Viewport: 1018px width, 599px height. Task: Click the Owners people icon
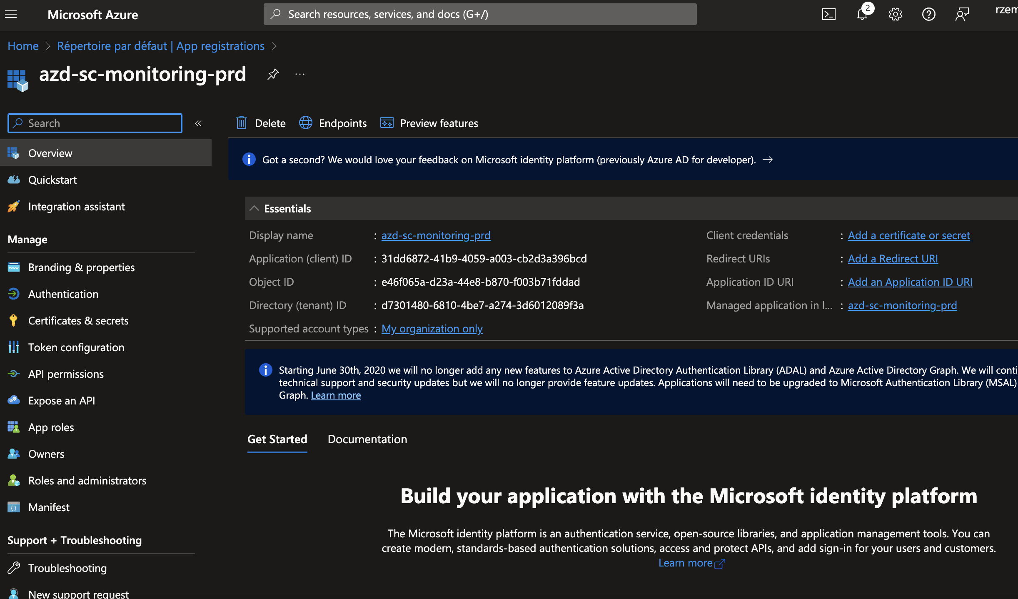(14, 454)
